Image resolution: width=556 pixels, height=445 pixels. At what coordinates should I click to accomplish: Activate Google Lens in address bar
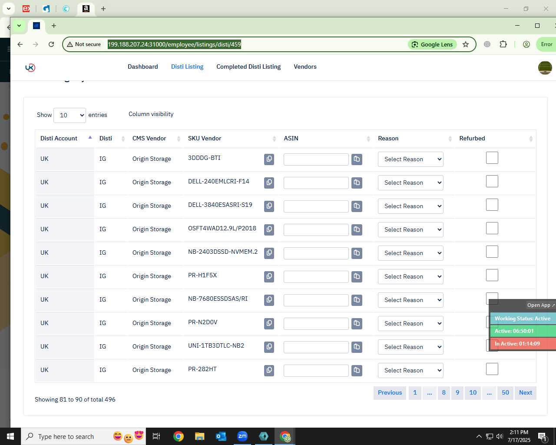433,44
